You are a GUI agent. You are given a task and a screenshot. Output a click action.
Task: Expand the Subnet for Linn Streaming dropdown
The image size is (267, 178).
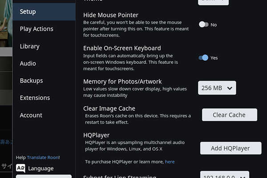223,175
